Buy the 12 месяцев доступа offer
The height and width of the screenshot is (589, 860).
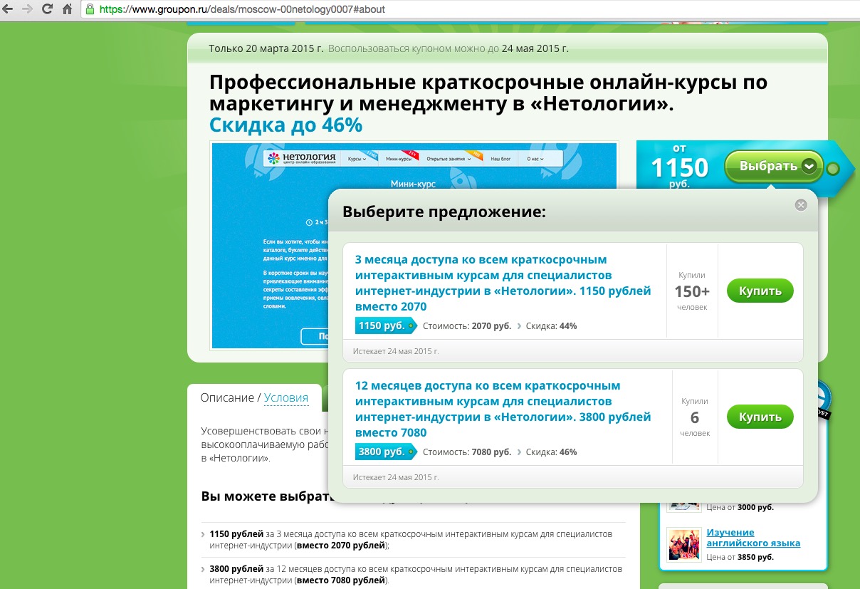760,417
